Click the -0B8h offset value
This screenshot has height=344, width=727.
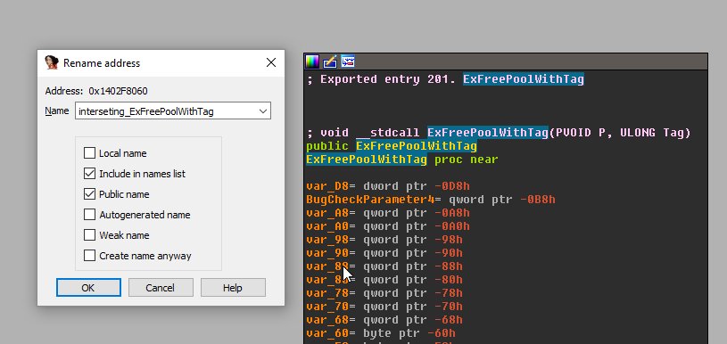pos(537,200)
